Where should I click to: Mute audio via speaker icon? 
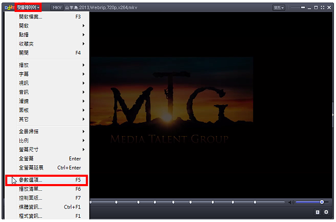(x=291, y=202)
